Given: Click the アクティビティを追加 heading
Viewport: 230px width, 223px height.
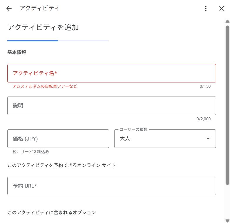Looking at the screenshot, I should 43,27.
